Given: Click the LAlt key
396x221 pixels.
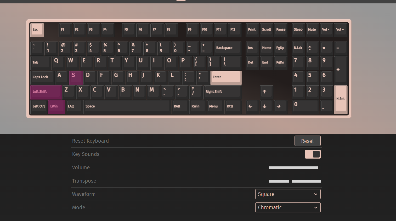Looking at the screenshot, I should [x=74, y=107].
